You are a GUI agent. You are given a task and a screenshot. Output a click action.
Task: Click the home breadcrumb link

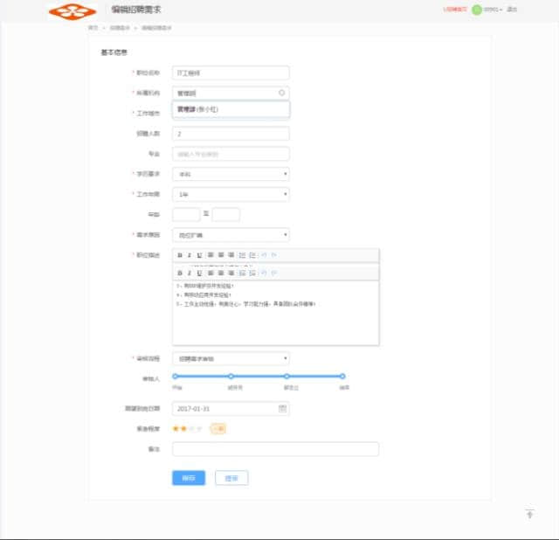(x=93, y=28)
